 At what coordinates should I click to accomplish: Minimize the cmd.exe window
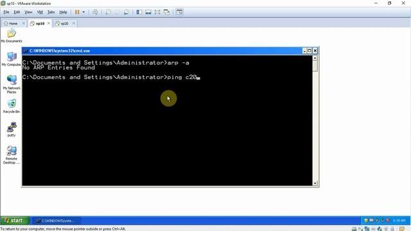(304, 51)
